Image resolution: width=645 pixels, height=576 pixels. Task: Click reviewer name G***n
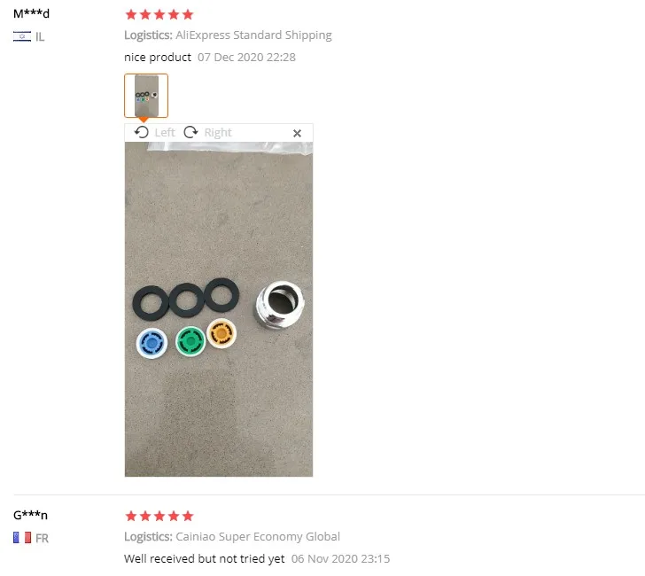30,515
